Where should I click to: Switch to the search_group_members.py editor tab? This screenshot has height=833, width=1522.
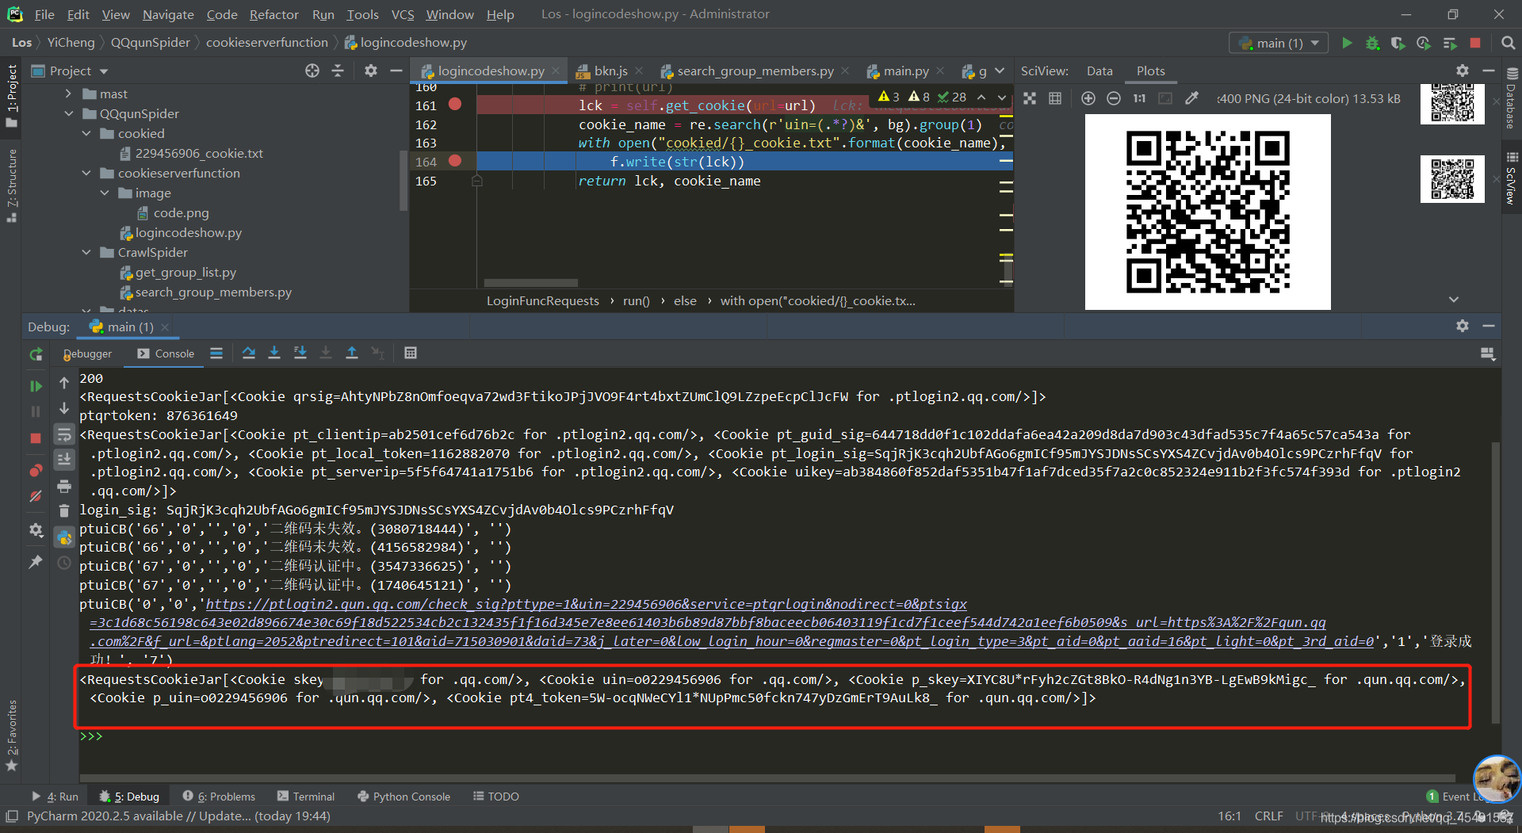coord(755,71)
